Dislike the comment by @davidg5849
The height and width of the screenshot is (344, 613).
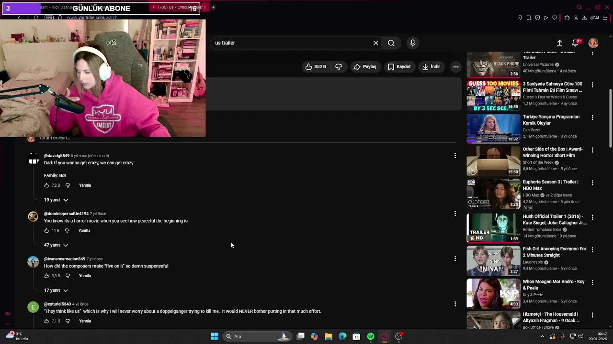tap(68, 185)
